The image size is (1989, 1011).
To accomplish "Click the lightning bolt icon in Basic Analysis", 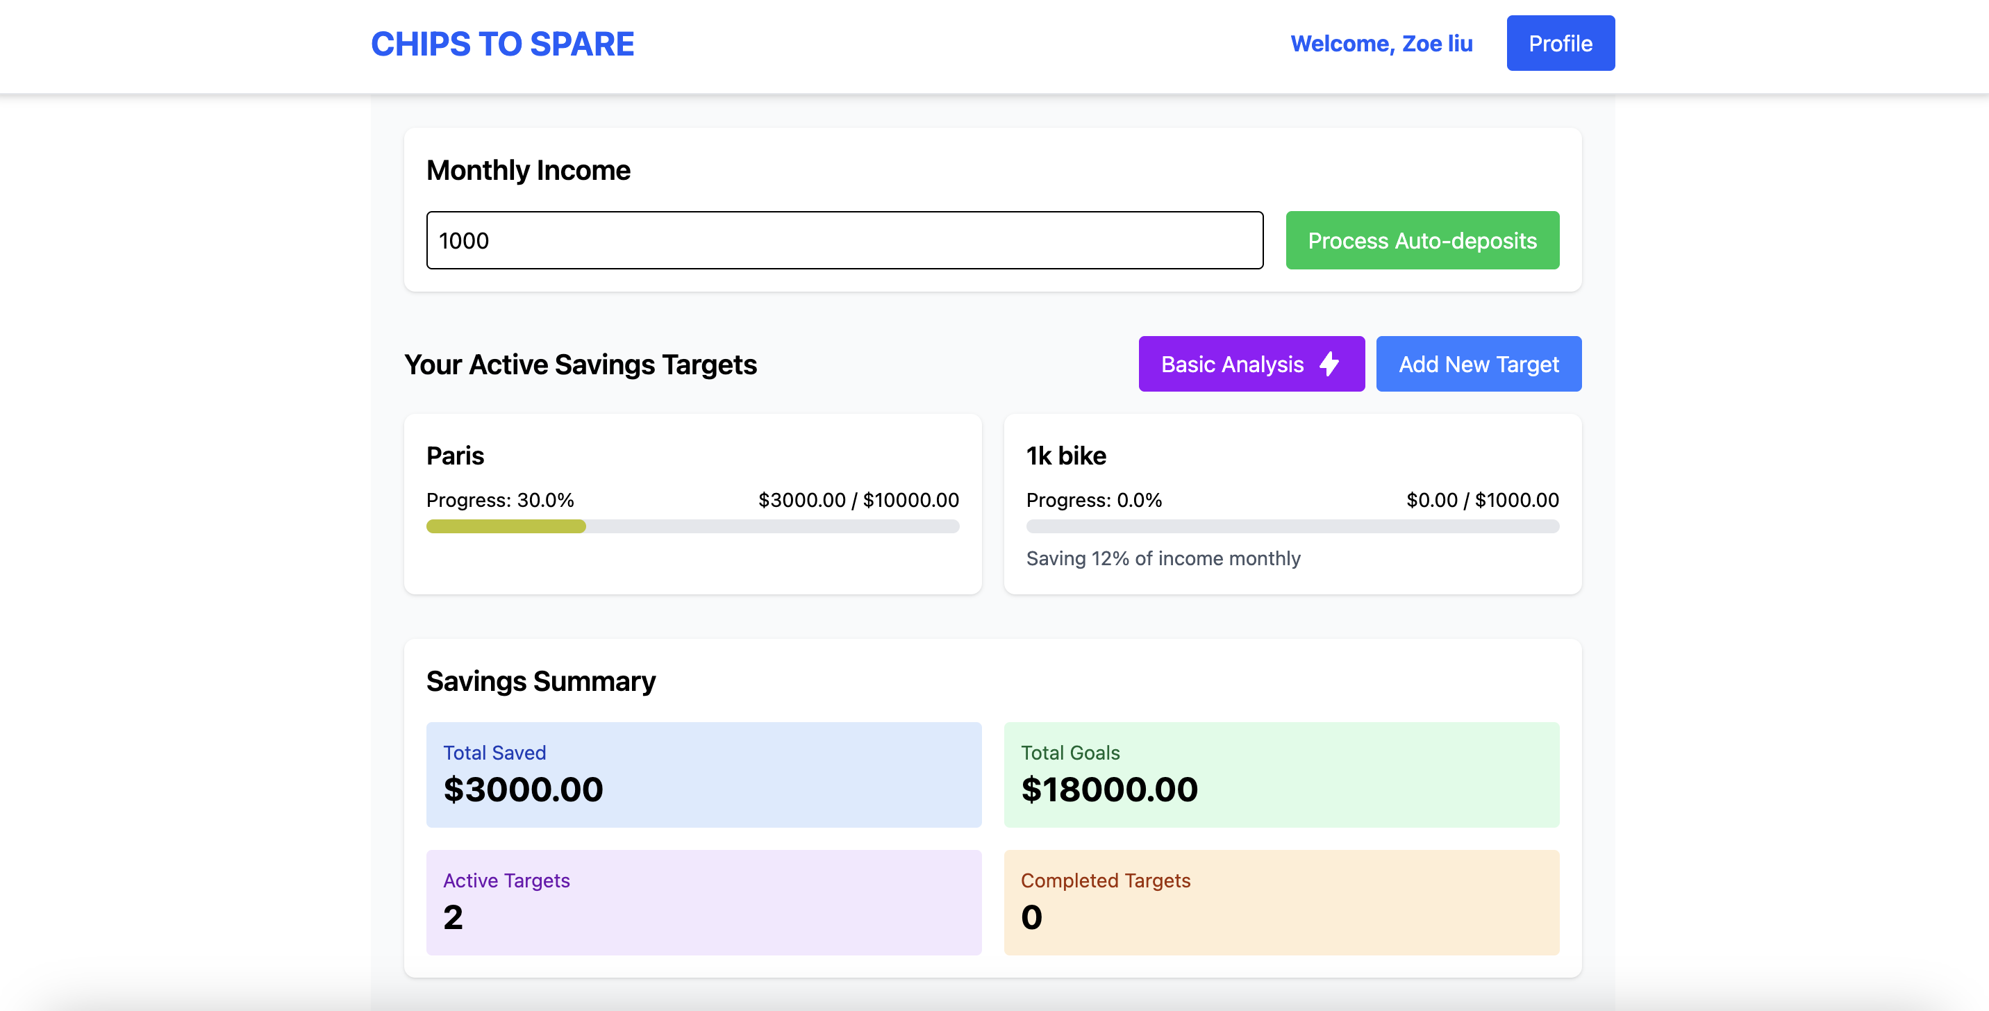I will [1329, 363].
